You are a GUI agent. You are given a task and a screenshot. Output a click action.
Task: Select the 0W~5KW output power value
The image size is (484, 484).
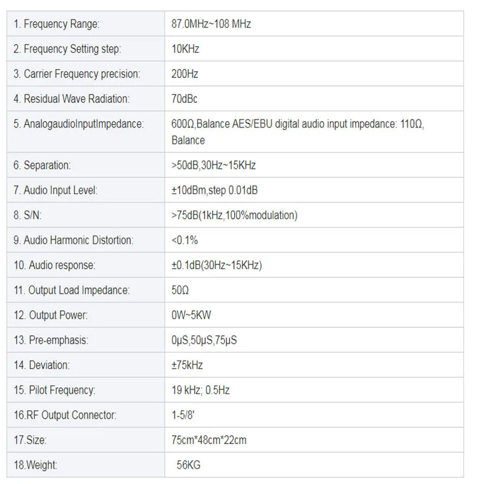(x=192, y=315)
